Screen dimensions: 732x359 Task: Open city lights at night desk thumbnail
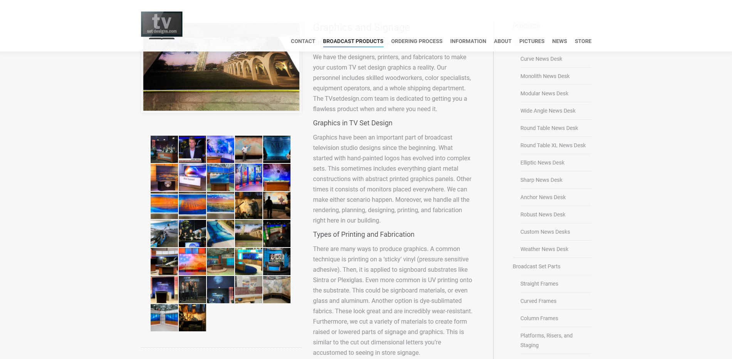pyautogui.click(x=164, y=177)
